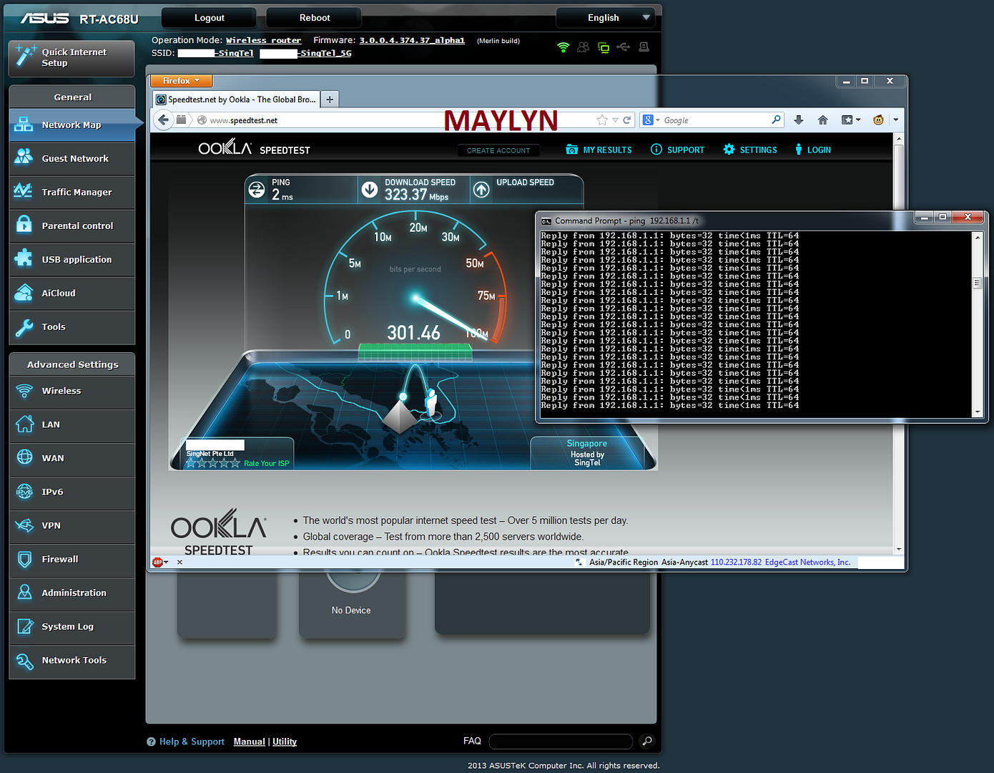Open Network Map in the sidebar

coord(72,125)
